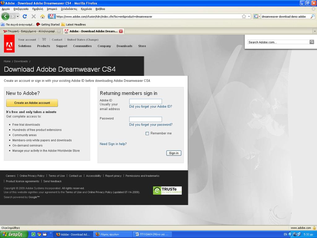Open the EN language bar selector
This screenshot has width=317, height=238.
pos(285,234)
